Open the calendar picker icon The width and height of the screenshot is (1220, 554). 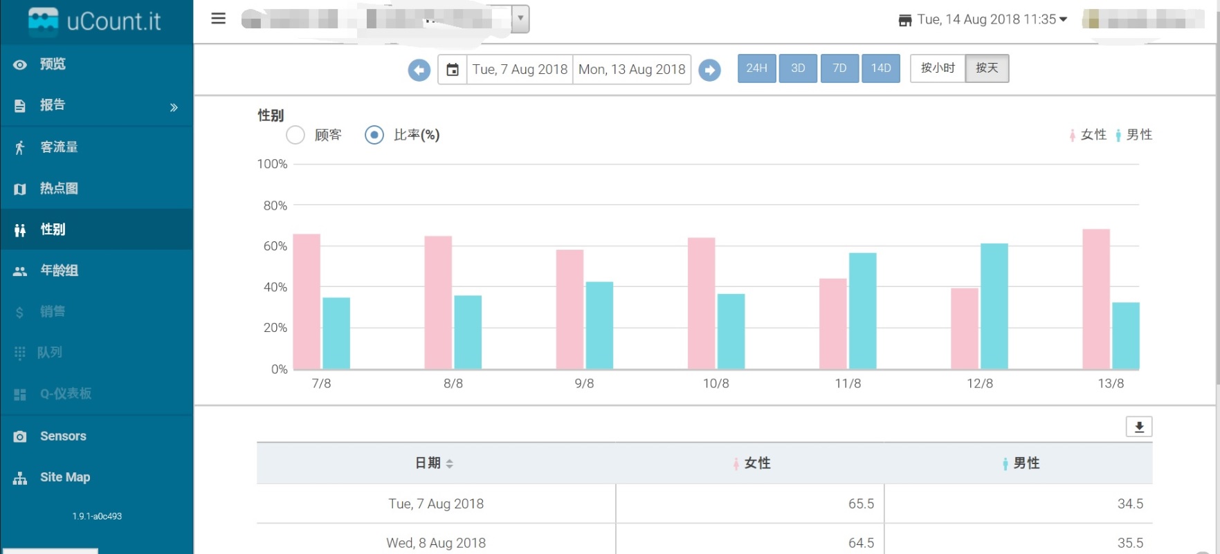click(x=453, y=69)
